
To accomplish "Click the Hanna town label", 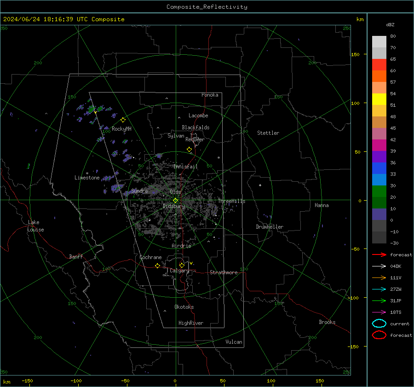I will coord(322,205).
